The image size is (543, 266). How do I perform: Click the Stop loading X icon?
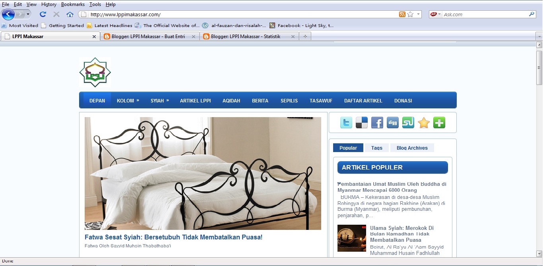coord(56,14)
